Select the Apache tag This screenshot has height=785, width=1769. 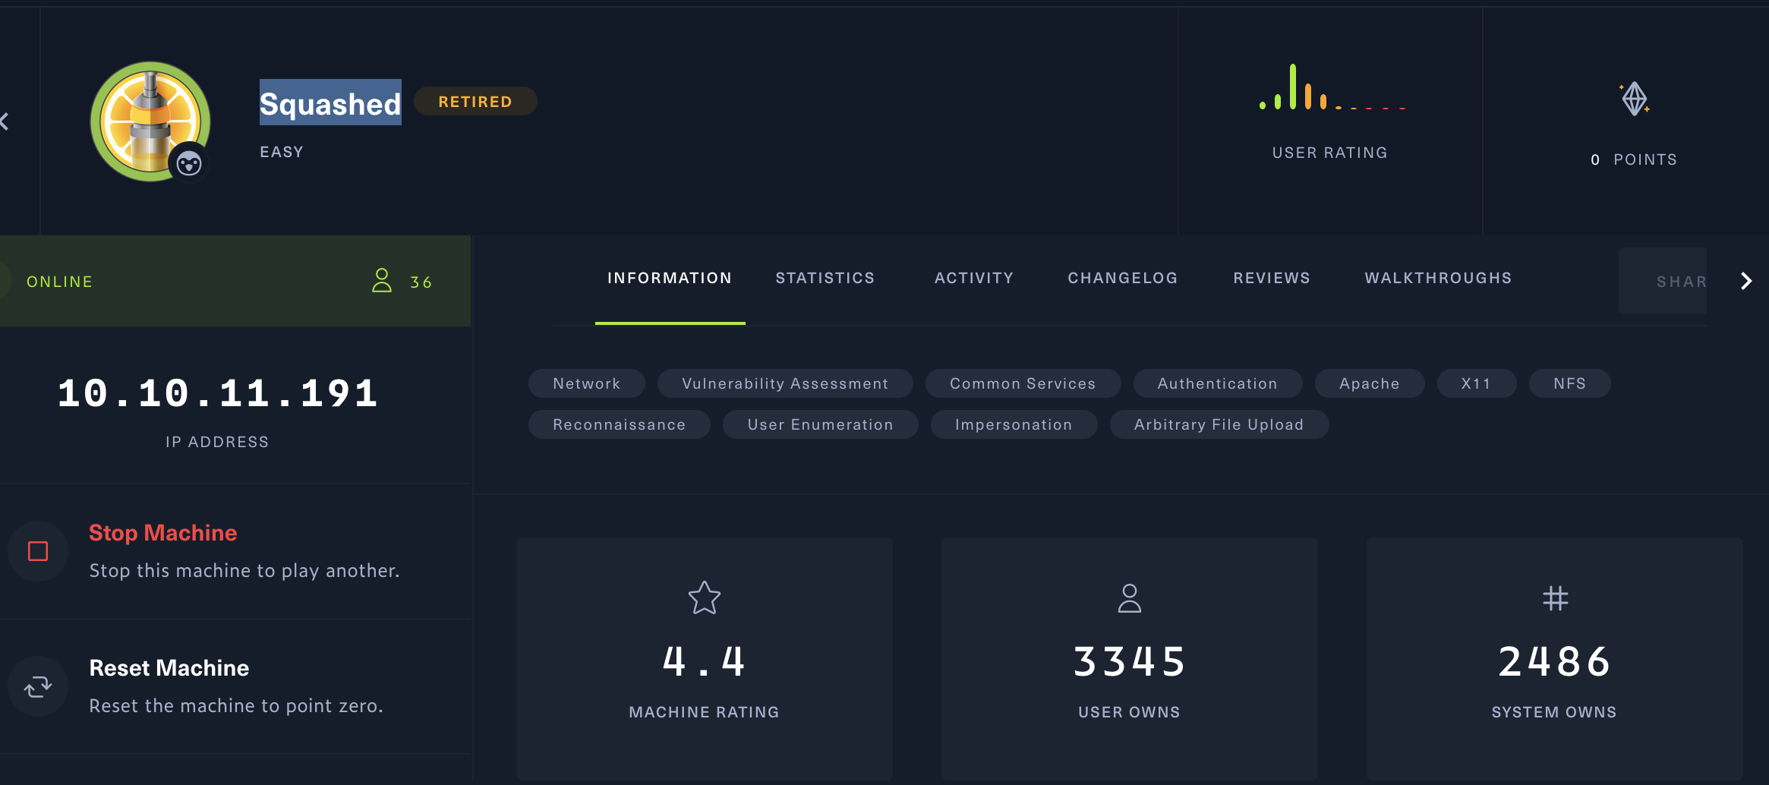[1370, 383]
